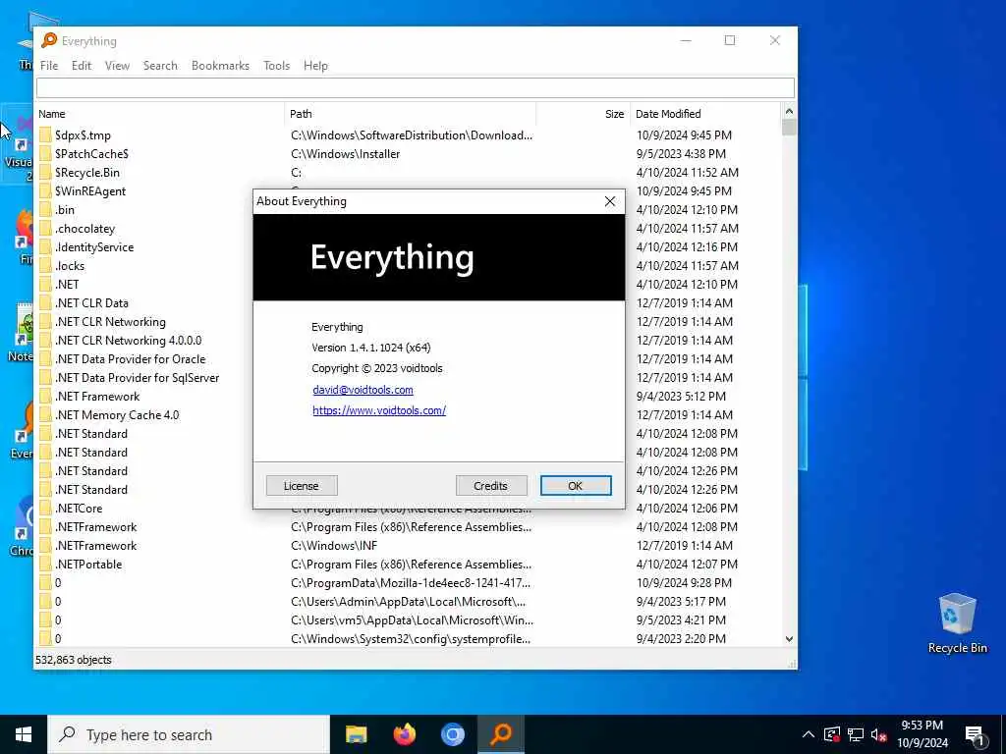Click the folder icon of $WinREAgent
1006x754 pixels.
coord(45,191)
